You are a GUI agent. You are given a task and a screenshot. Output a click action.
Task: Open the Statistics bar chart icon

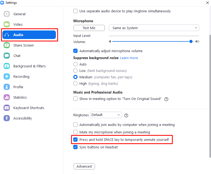click(7, 97)
